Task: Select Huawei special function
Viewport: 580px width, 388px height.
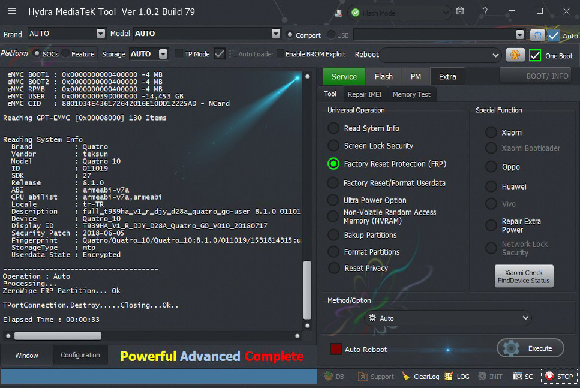Action: [491, 186]
